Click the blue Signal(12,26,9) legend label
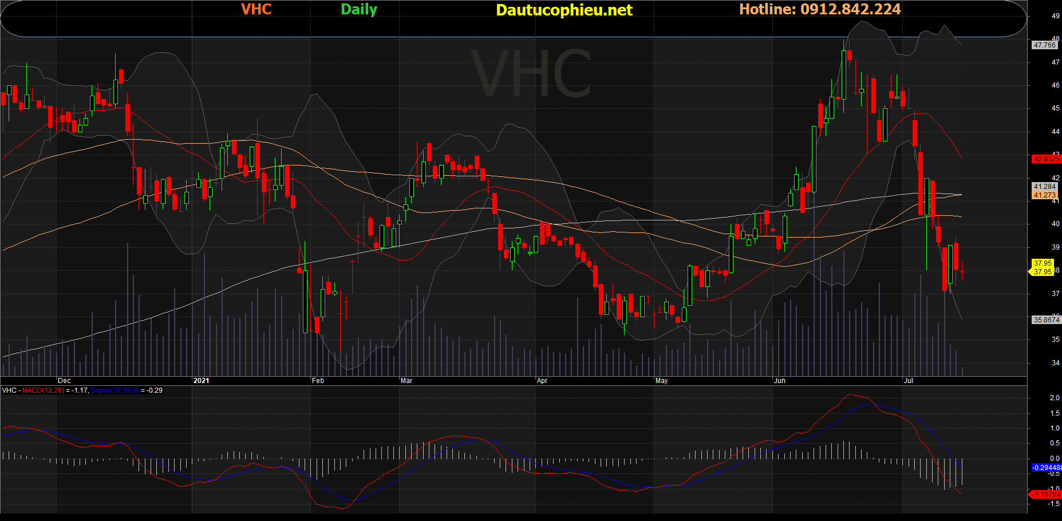This screenshot has width=1062, height=521. pyautogui.click(x=115, y=390)
